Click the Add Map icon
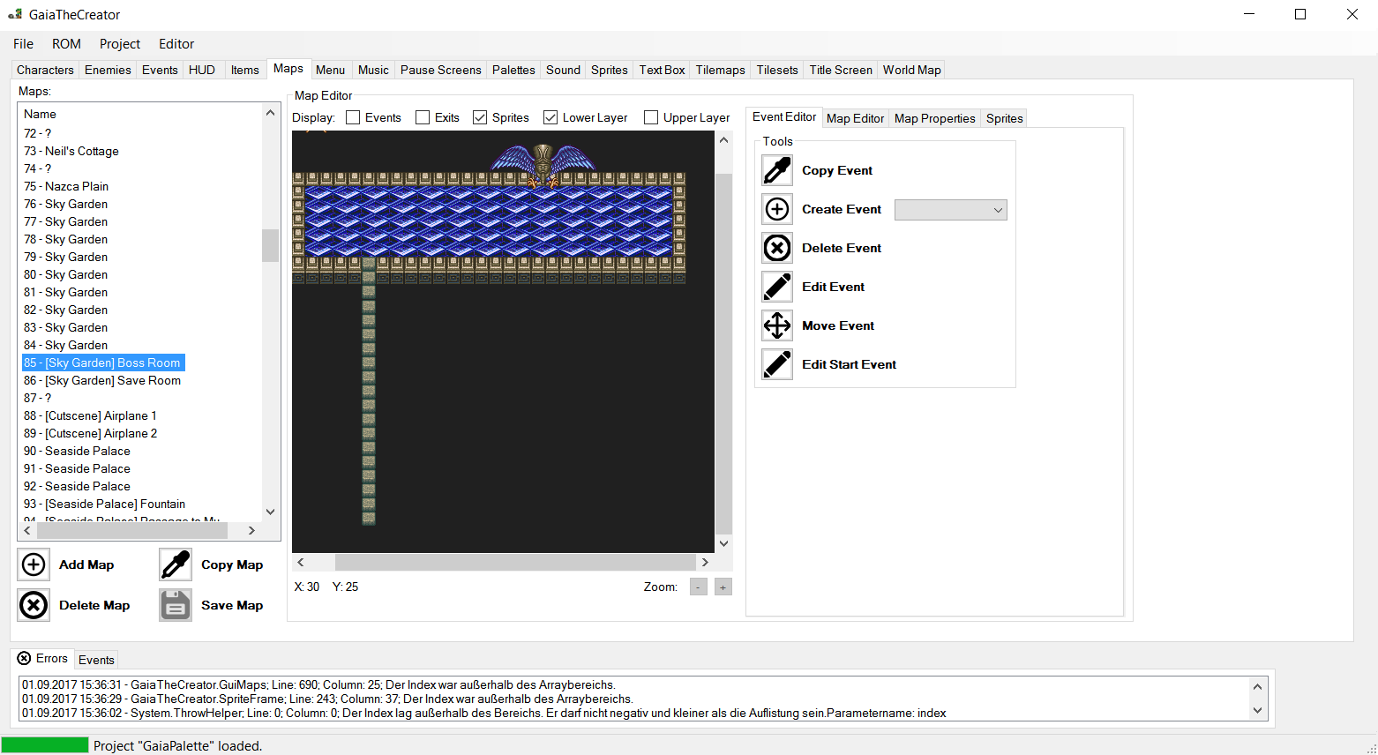The height and width of the screenshot is (755, 1378). pos(33,564)
